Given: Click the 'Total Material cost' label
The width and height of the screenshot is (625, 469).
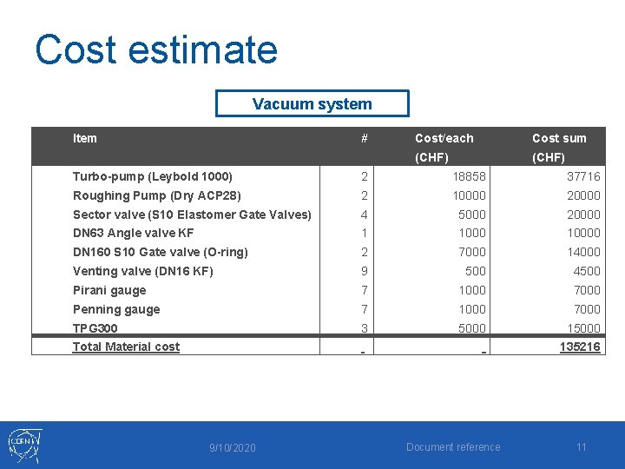Looking at the screenshot, I should coord(126,347).
